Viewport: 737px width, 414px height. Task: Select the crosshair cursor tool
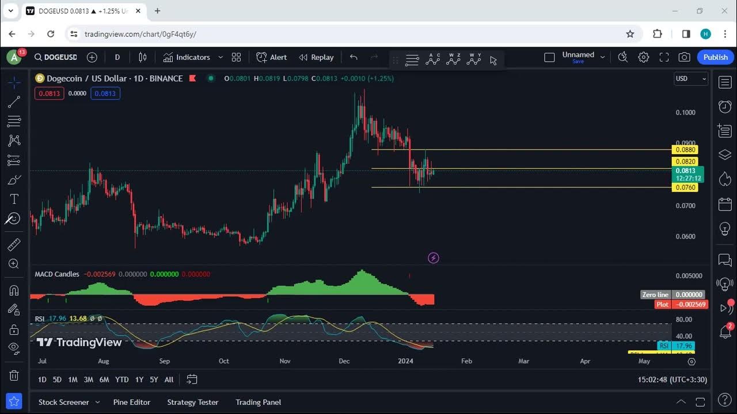pyautogui.click(x=14, y=82)
